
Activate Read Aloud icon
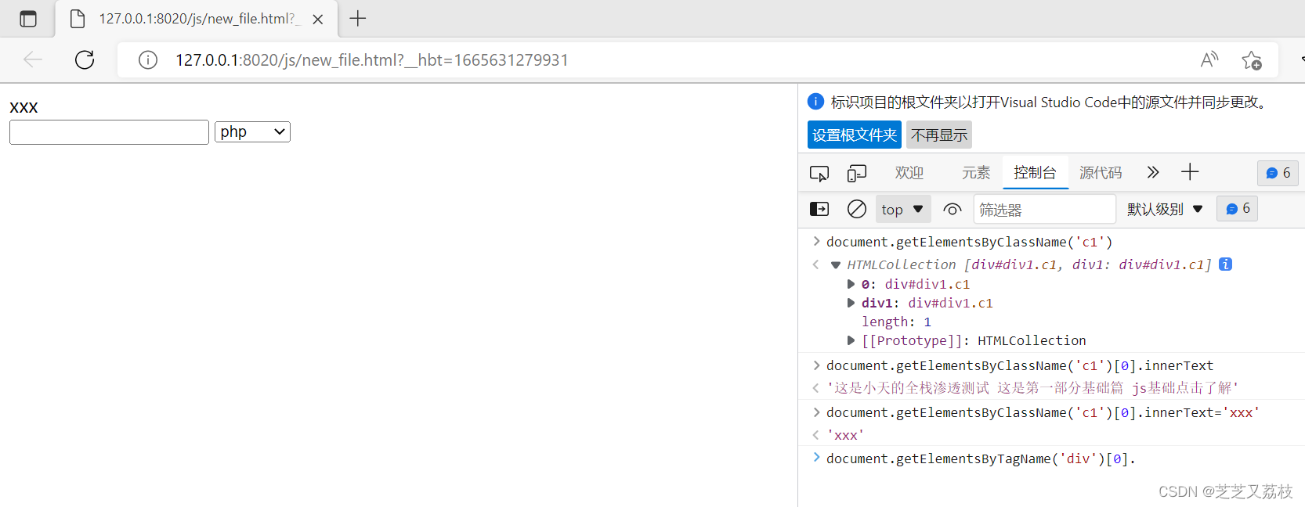pos(1209,59)
